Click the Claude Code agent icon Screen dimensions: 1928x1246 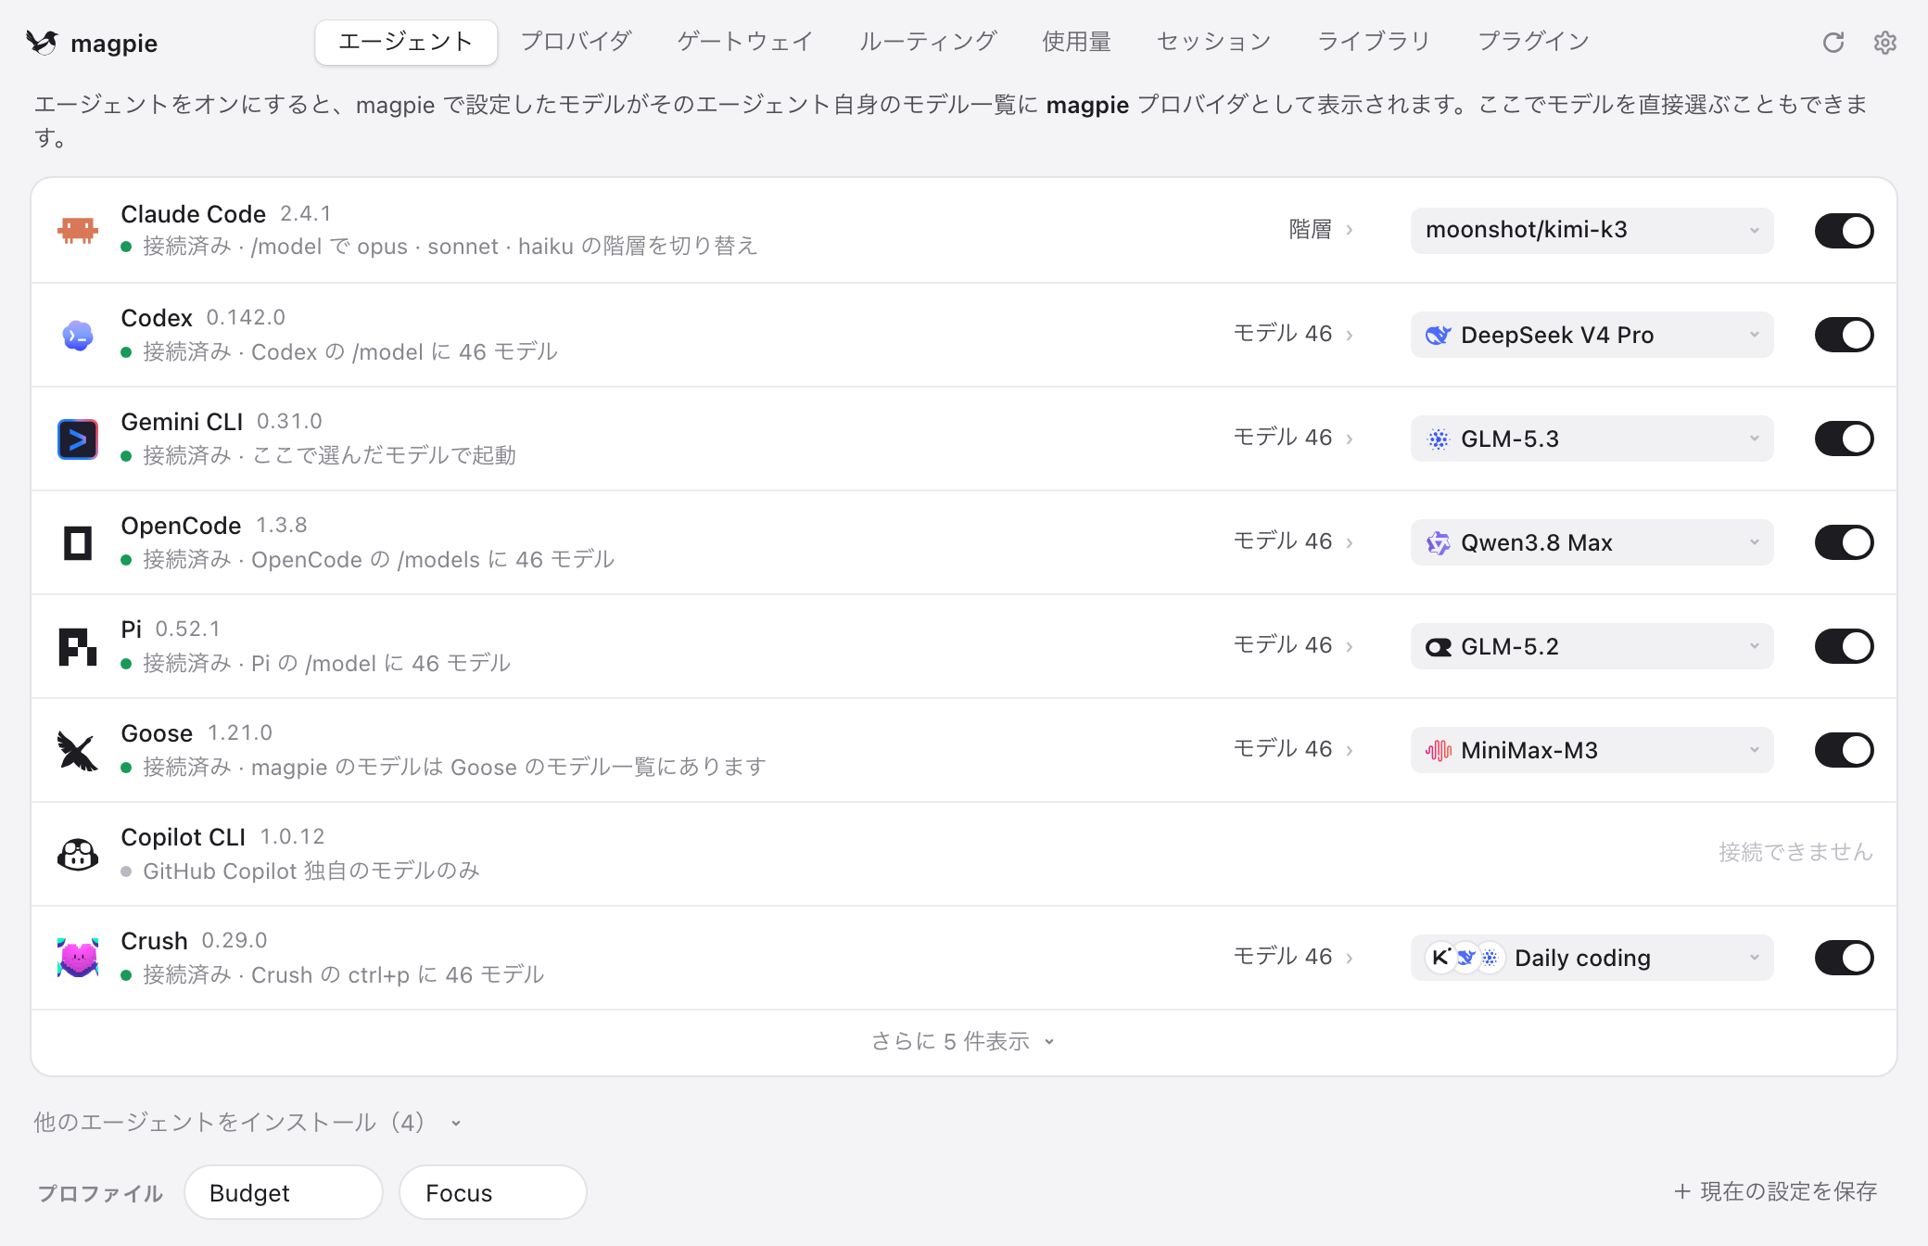click(x=78, y=230)
